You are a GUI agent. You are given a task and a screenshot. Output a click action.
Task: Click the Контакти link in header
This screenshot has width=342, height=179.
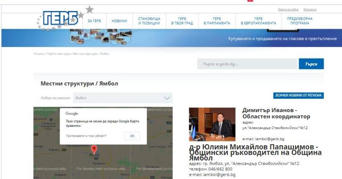[x=310, y=9]
